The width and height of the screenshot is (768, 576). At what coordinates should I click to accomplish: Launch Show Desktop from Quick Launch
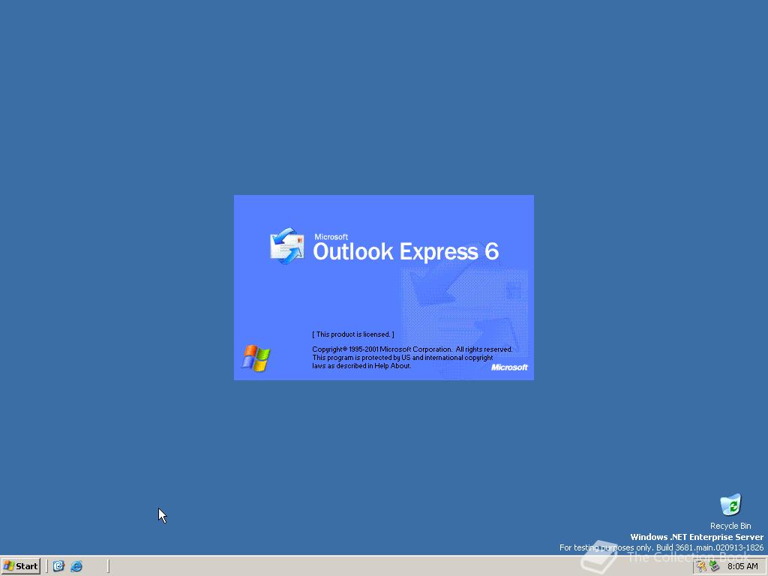click(58, 566)
